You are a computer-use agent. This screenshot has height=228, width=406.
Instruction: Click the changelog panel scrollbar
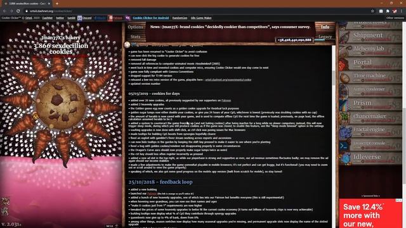[334, 77]
